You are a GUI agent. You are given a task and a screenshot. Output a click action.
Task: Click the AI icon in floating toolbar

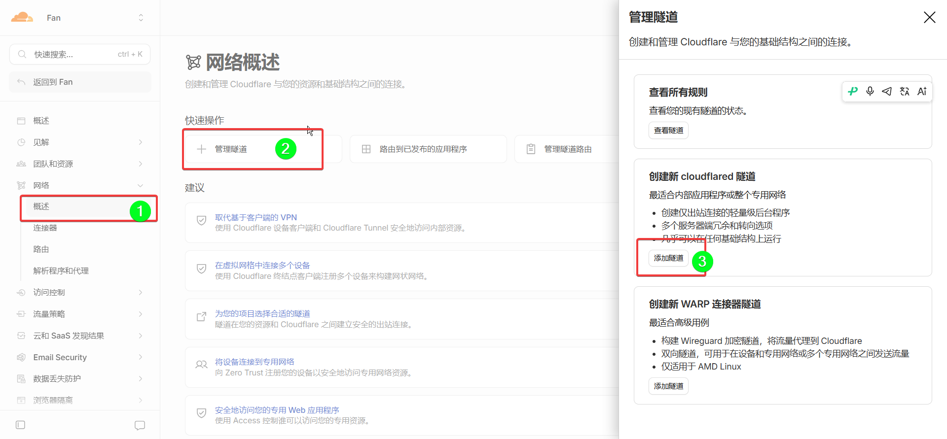(922, 91)
